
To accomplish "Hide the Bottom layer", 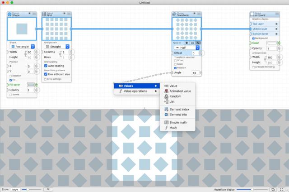I will click(276, 34).
